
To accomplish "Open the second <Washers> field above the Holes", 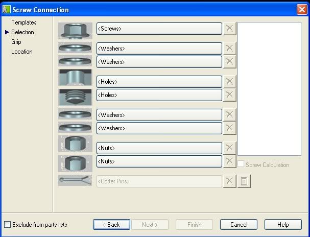I will (x=159, y=62).
